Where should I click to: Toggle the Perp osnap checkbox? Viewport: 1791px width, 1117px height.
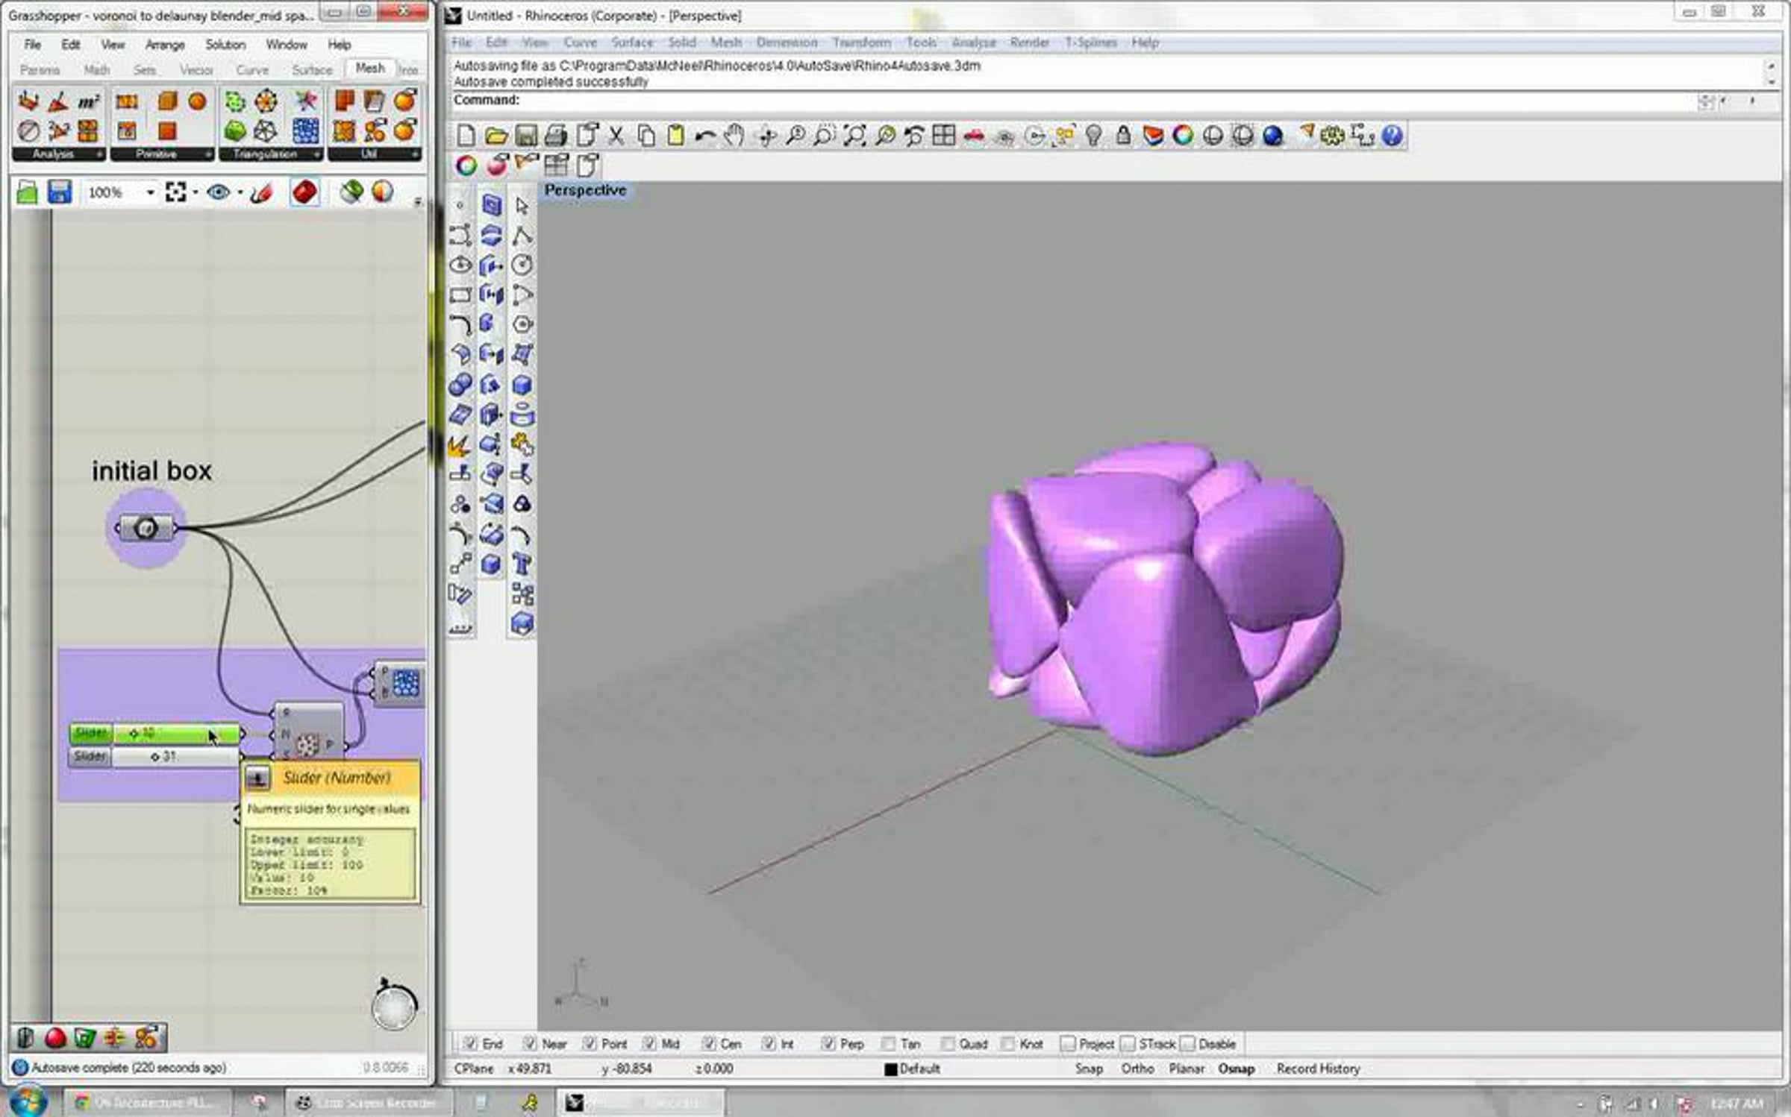click(x=828, y=1043)
